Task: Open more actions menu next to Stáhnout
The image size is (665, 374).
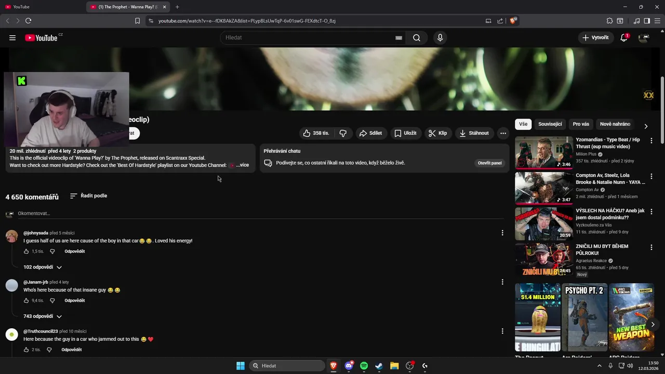Action: pyautogui.click(x=503, y=133)
